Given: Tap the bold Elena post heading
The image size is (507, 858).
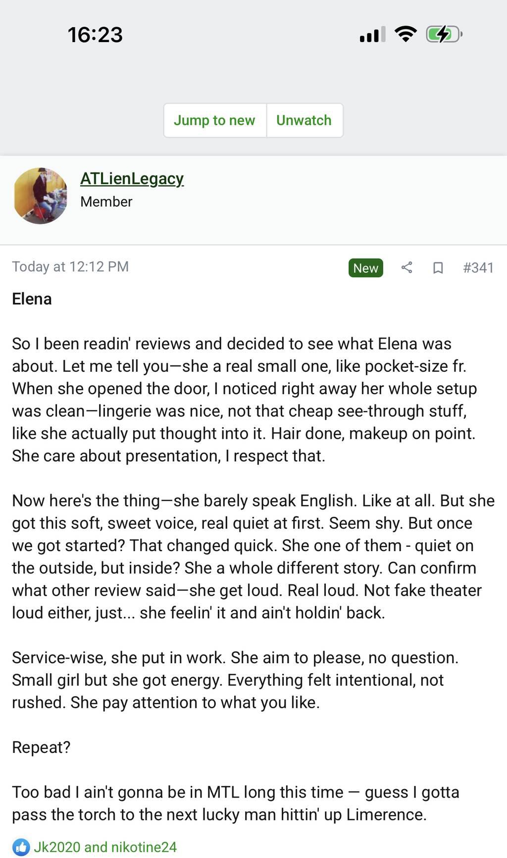Looking at the screenshot, I should point(32,299).
